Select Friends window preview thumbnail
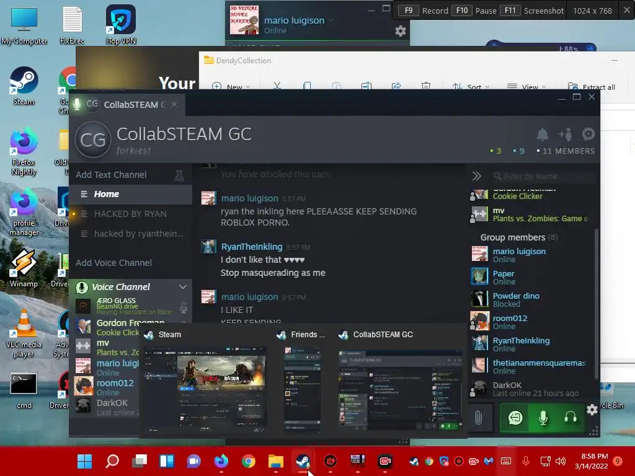Screen dimensions: 635x476 [302, 388]
